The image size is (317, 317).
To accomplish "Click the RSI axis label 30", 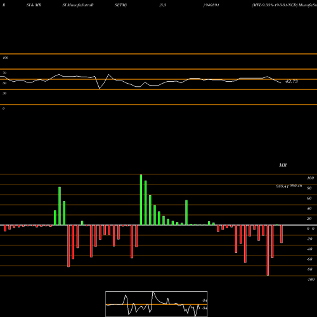I will click(4, 93).
